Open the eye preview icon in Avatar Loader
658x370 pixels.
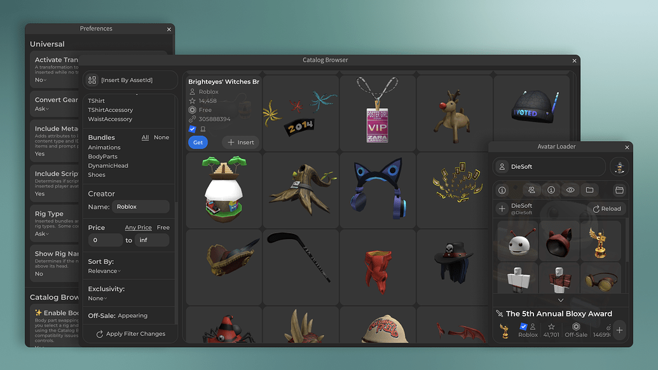[570, 189]
